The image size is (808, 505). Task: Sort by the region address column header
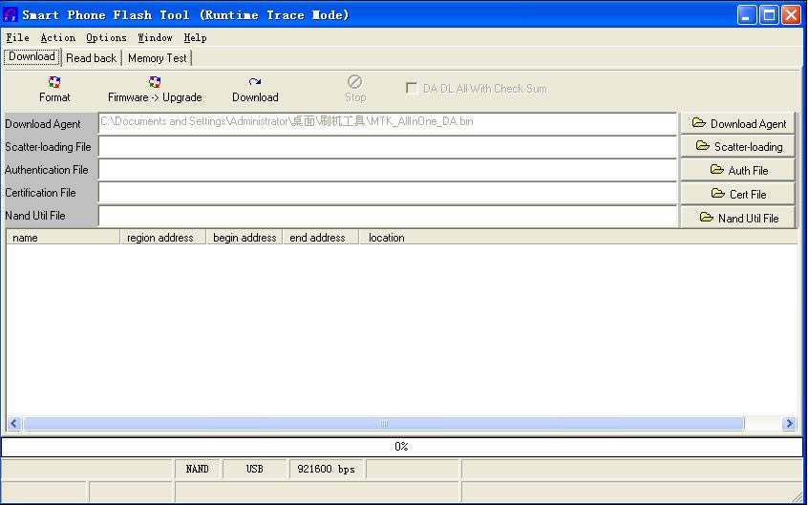160,238
